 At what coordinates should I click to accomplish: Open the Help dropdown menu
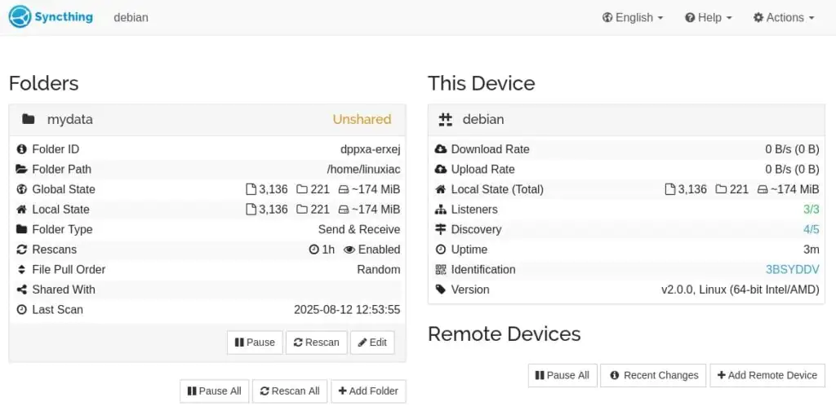[x=708, y=17]
